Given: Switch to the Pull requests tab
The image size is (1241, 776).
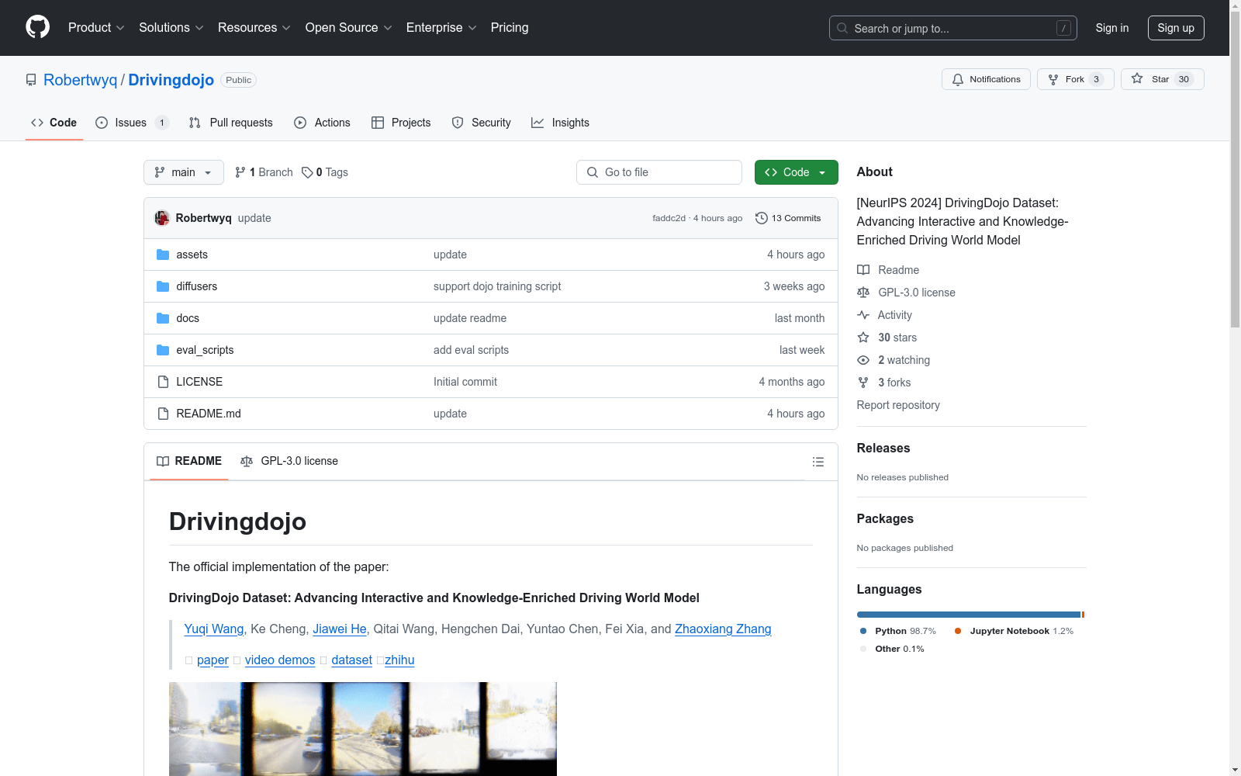Looking at the screenshot, I should tap(230, 123).
